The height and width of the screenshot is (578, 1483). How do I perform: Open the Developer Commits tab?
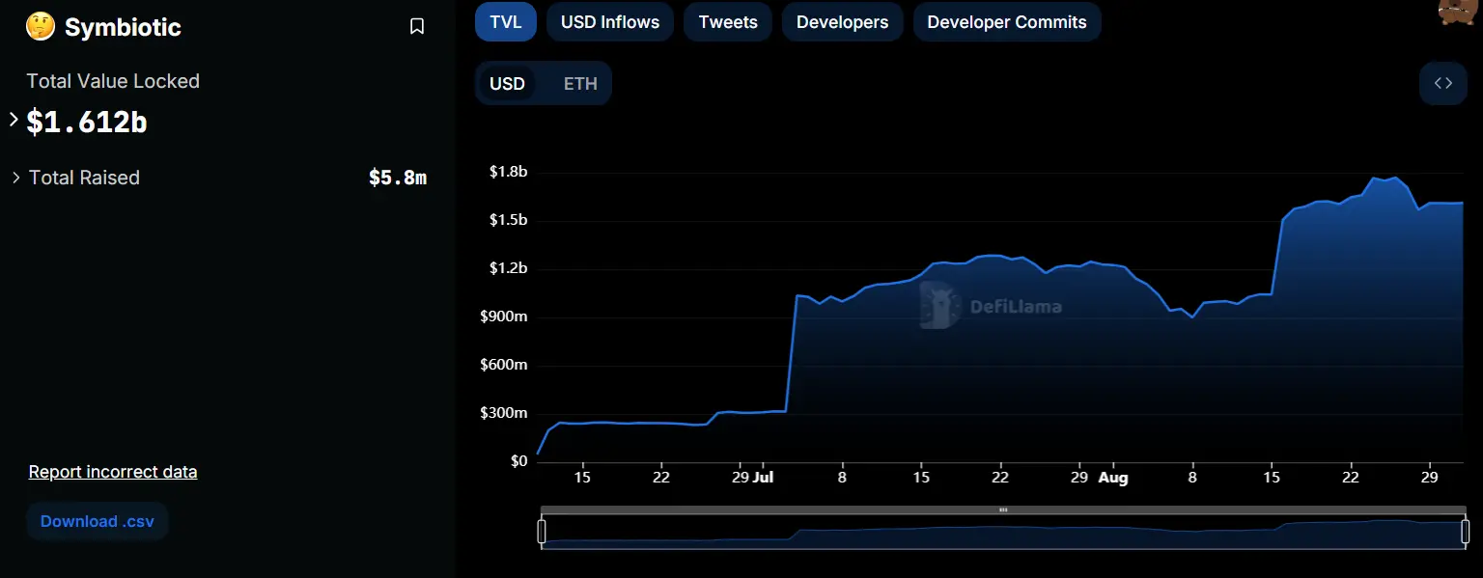(x=1007, y=21)
